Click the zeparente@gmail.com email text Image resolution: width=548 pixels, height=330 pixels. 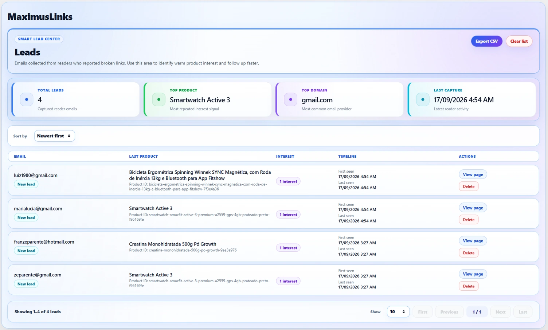(x=38, y=275)
